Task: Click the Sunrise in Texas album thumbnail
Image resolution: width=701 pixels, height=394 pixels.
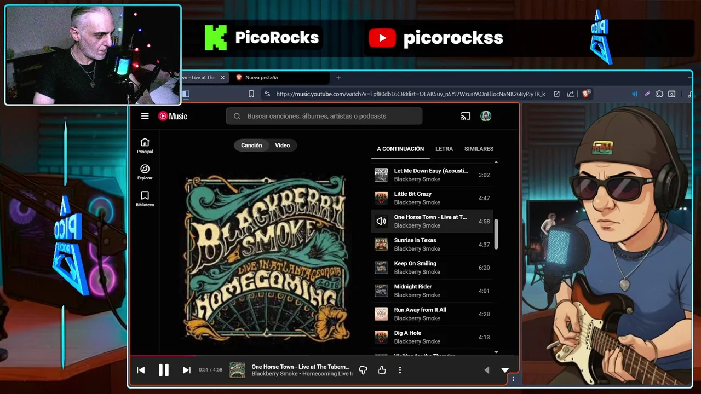Action: click(x=381, y=245)
